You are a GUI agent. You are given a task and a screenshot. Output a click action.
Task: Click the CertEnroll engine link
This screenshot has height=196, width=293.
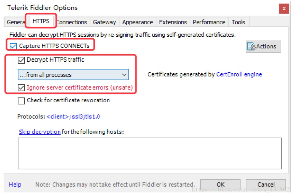click(239, 74)
